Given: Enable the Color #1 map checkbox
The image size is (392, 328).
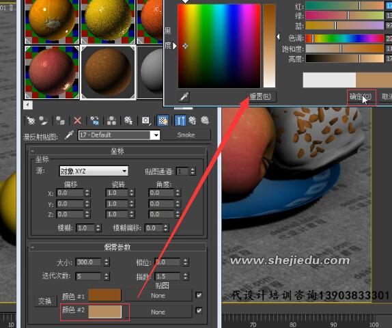Looking at the screenshot, I should 199,295.
